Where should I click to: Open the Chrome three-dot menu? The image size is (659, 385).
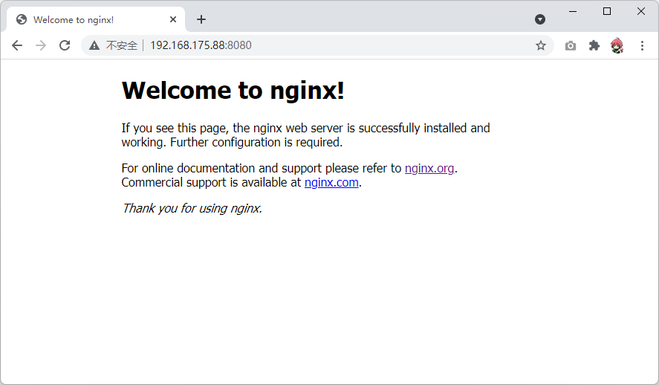[x=642, y=45]
